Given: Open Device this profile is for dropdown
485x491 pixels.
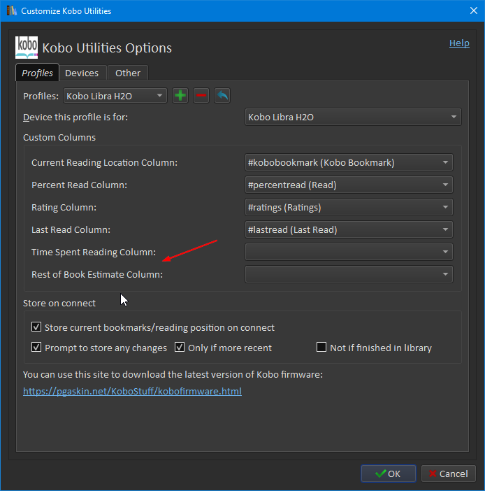Looking at the screenshot, I should click(353, 117).
